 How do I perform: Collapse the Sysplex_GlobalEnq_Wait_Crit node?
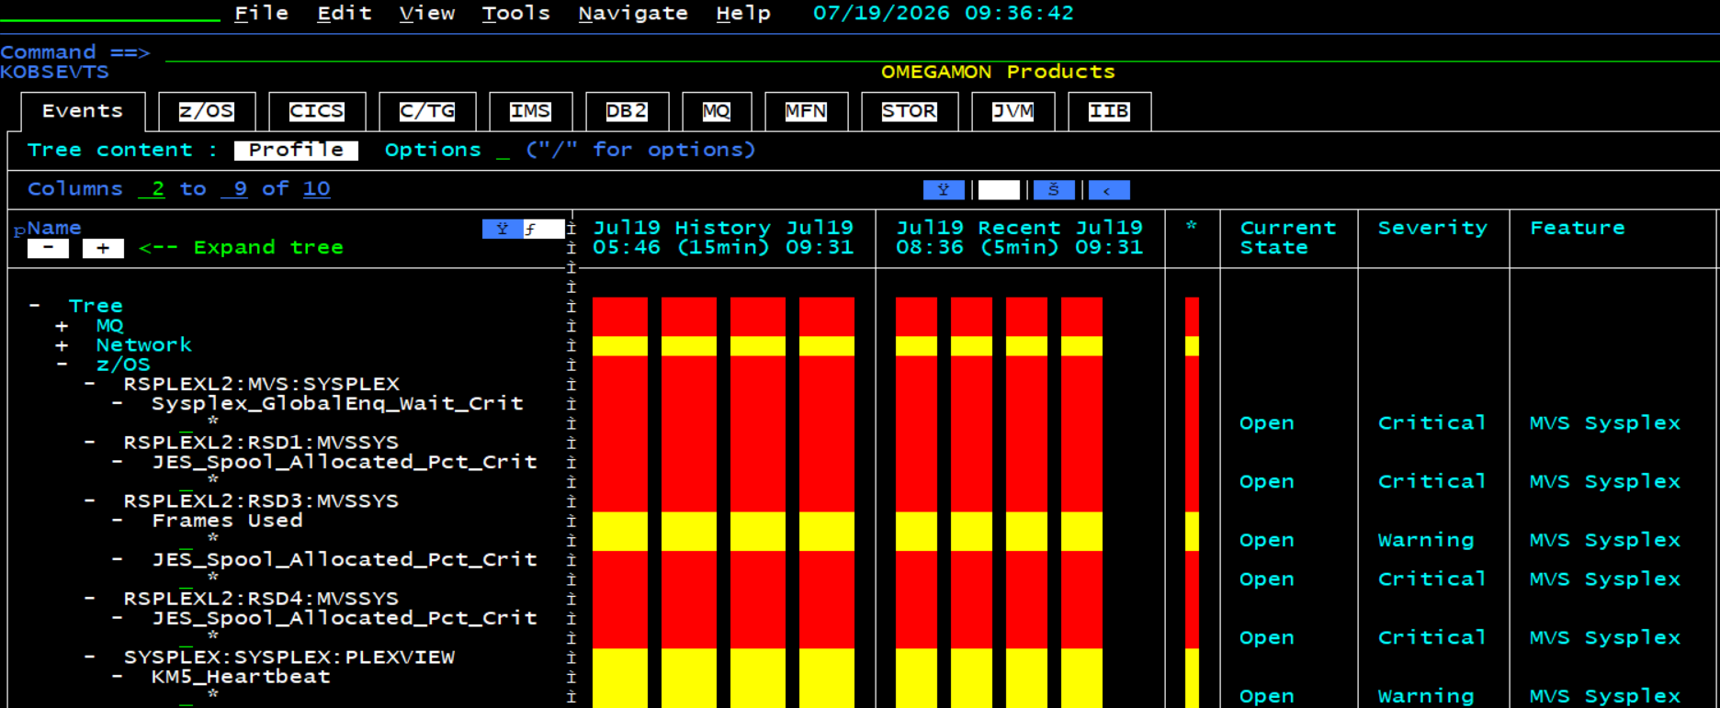click(x=117, y=403)
